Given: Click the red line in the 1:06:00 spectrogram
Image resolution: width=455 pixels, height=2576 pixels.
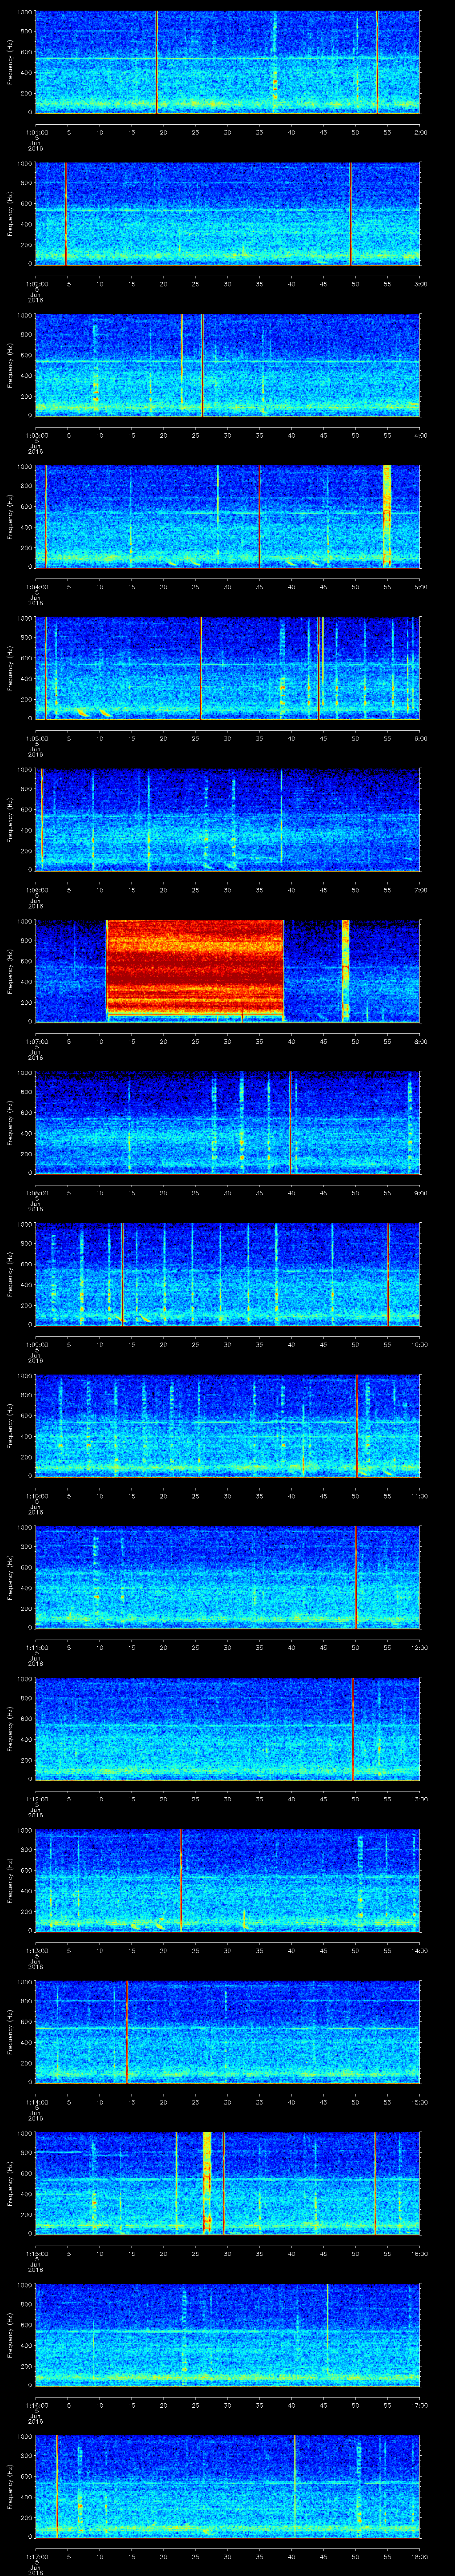Looking at the screenshot, I should [x=42, y=819].
